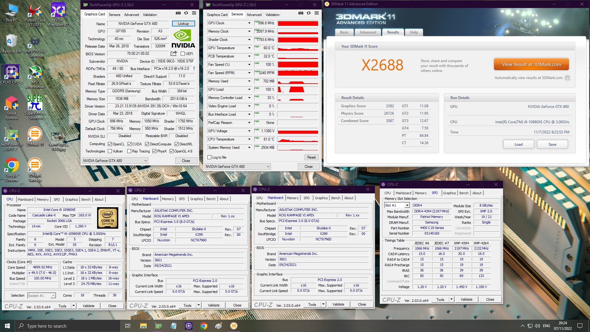Open Ghost Toolbox desktop icon
Image resolution: width=590 pixels, height=332 pixels.
point(11,108)
